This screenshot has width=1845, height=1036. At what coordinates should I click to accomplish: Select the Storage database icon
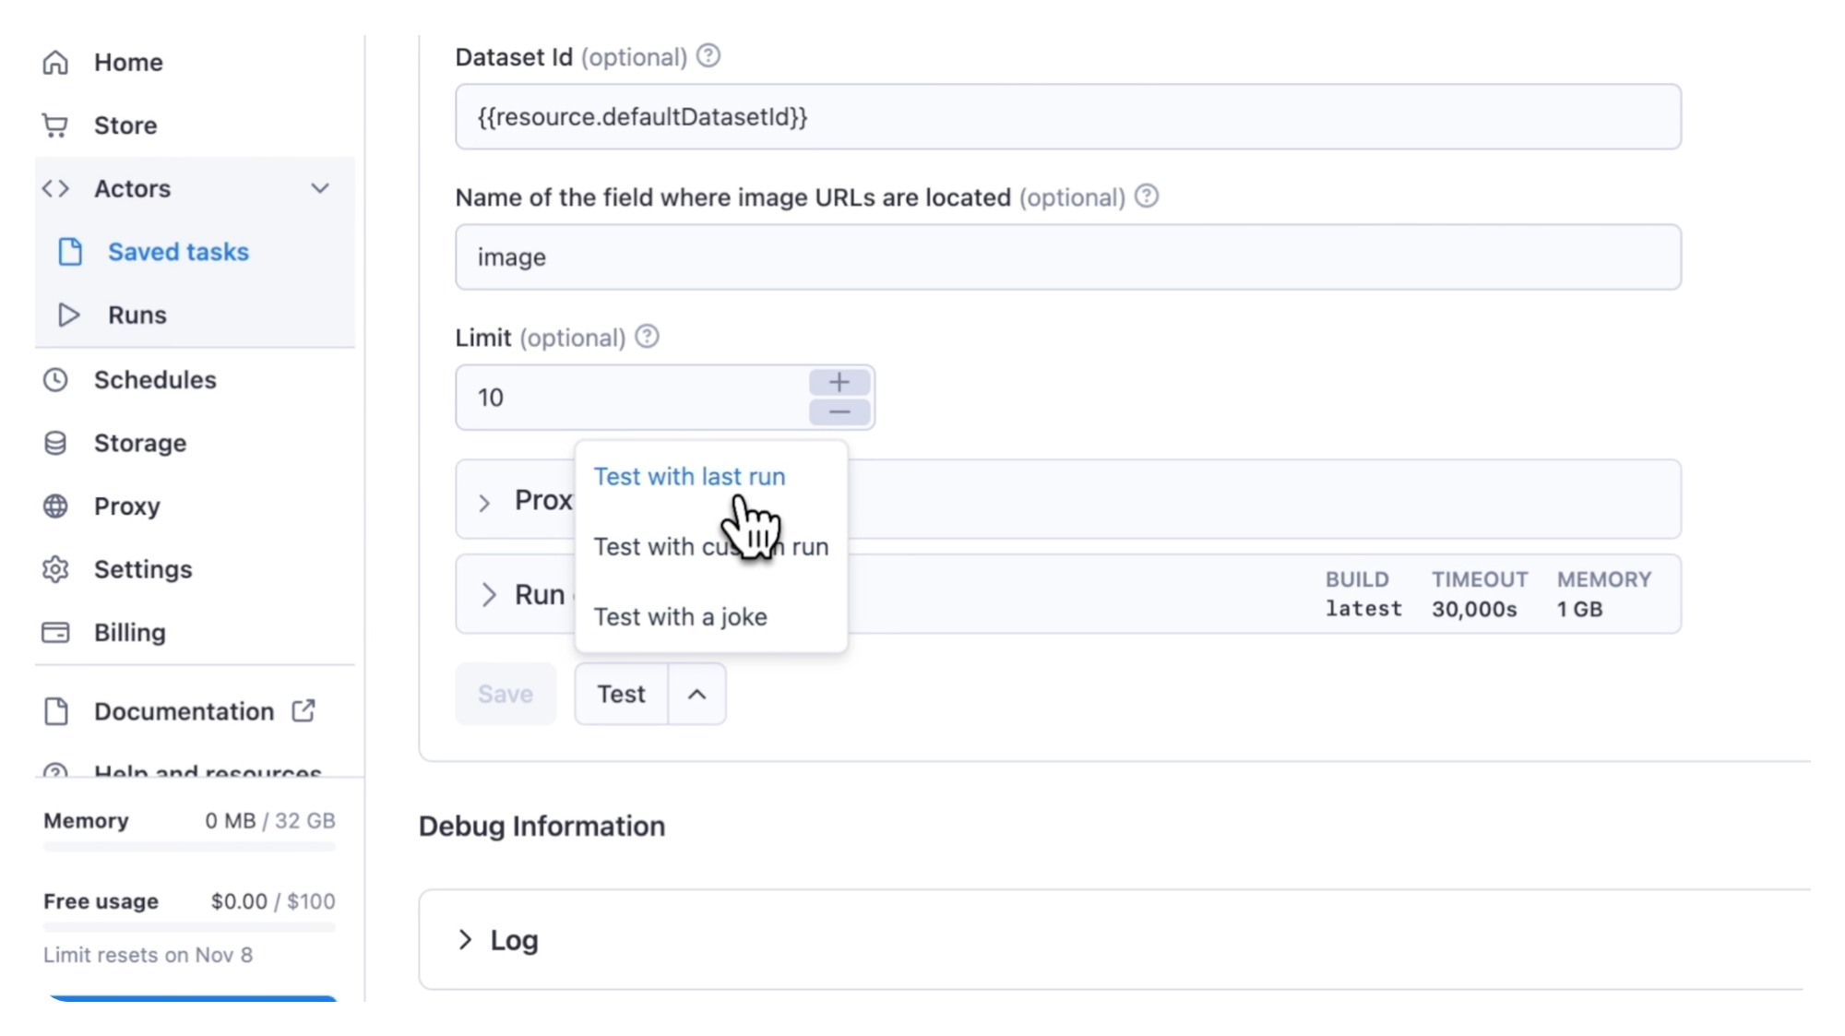pyautogui.click(x=55, y=443)
